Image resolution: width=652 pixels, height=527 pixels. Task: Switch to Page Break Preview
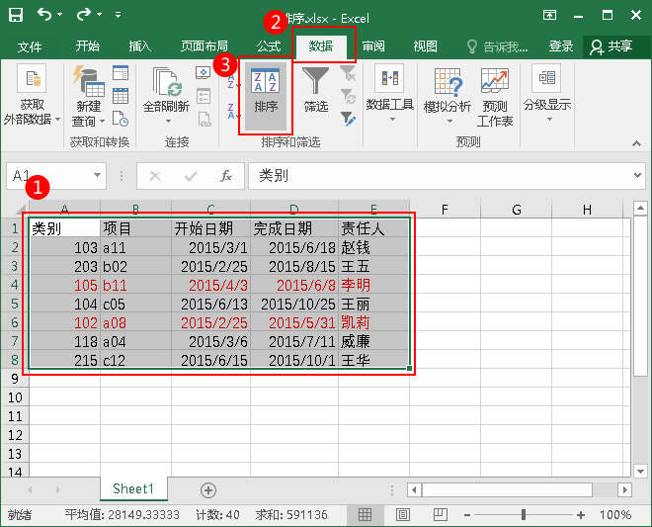click(440, 515)
